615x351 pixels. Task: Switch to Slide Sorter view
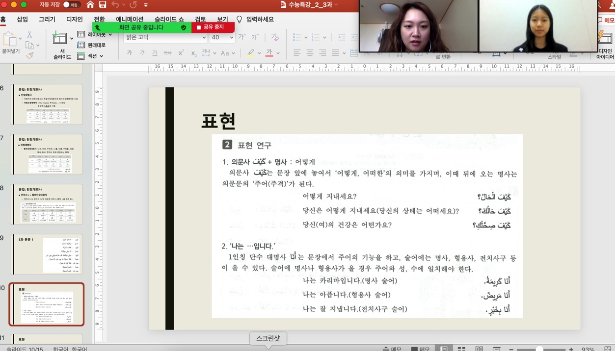(461, 349)
